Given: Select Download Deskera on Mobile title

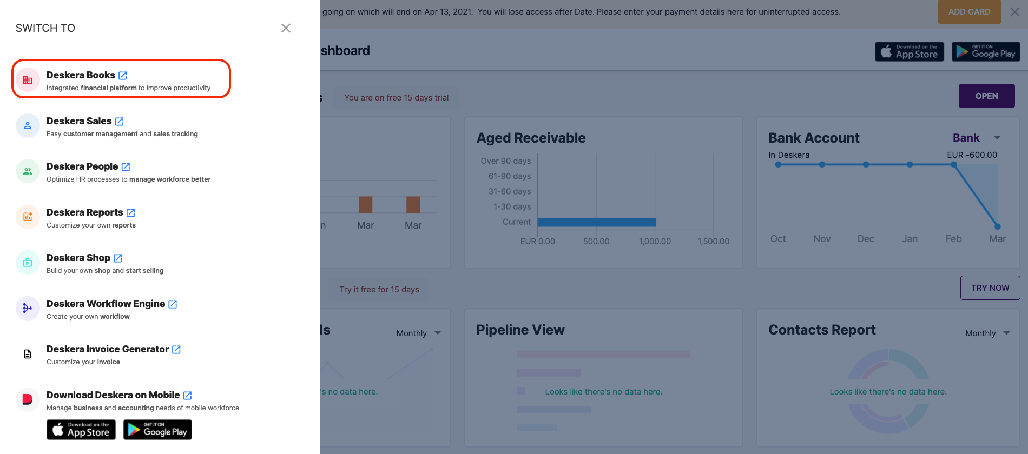Looking at the screenshot, I should [x=113, y=395].
